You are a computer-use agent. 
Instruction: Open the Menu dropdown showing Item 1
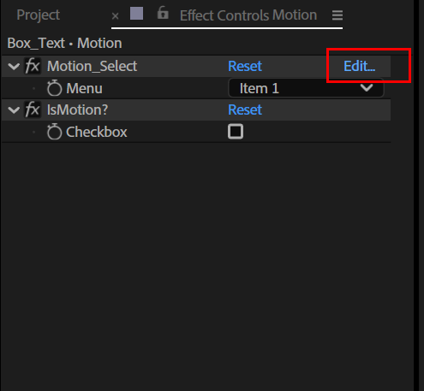point(306,88)
